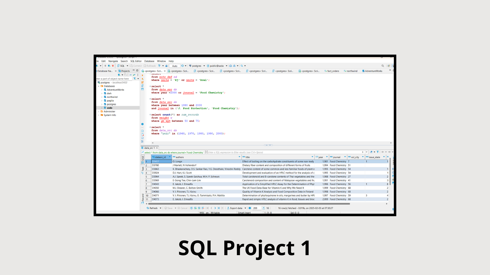Image resolution: width=490 pixels, height=275 pixels.
Task: Switch to the AdventureWorks editor tab
Action: pyautogui.click(x=372, y=71)
